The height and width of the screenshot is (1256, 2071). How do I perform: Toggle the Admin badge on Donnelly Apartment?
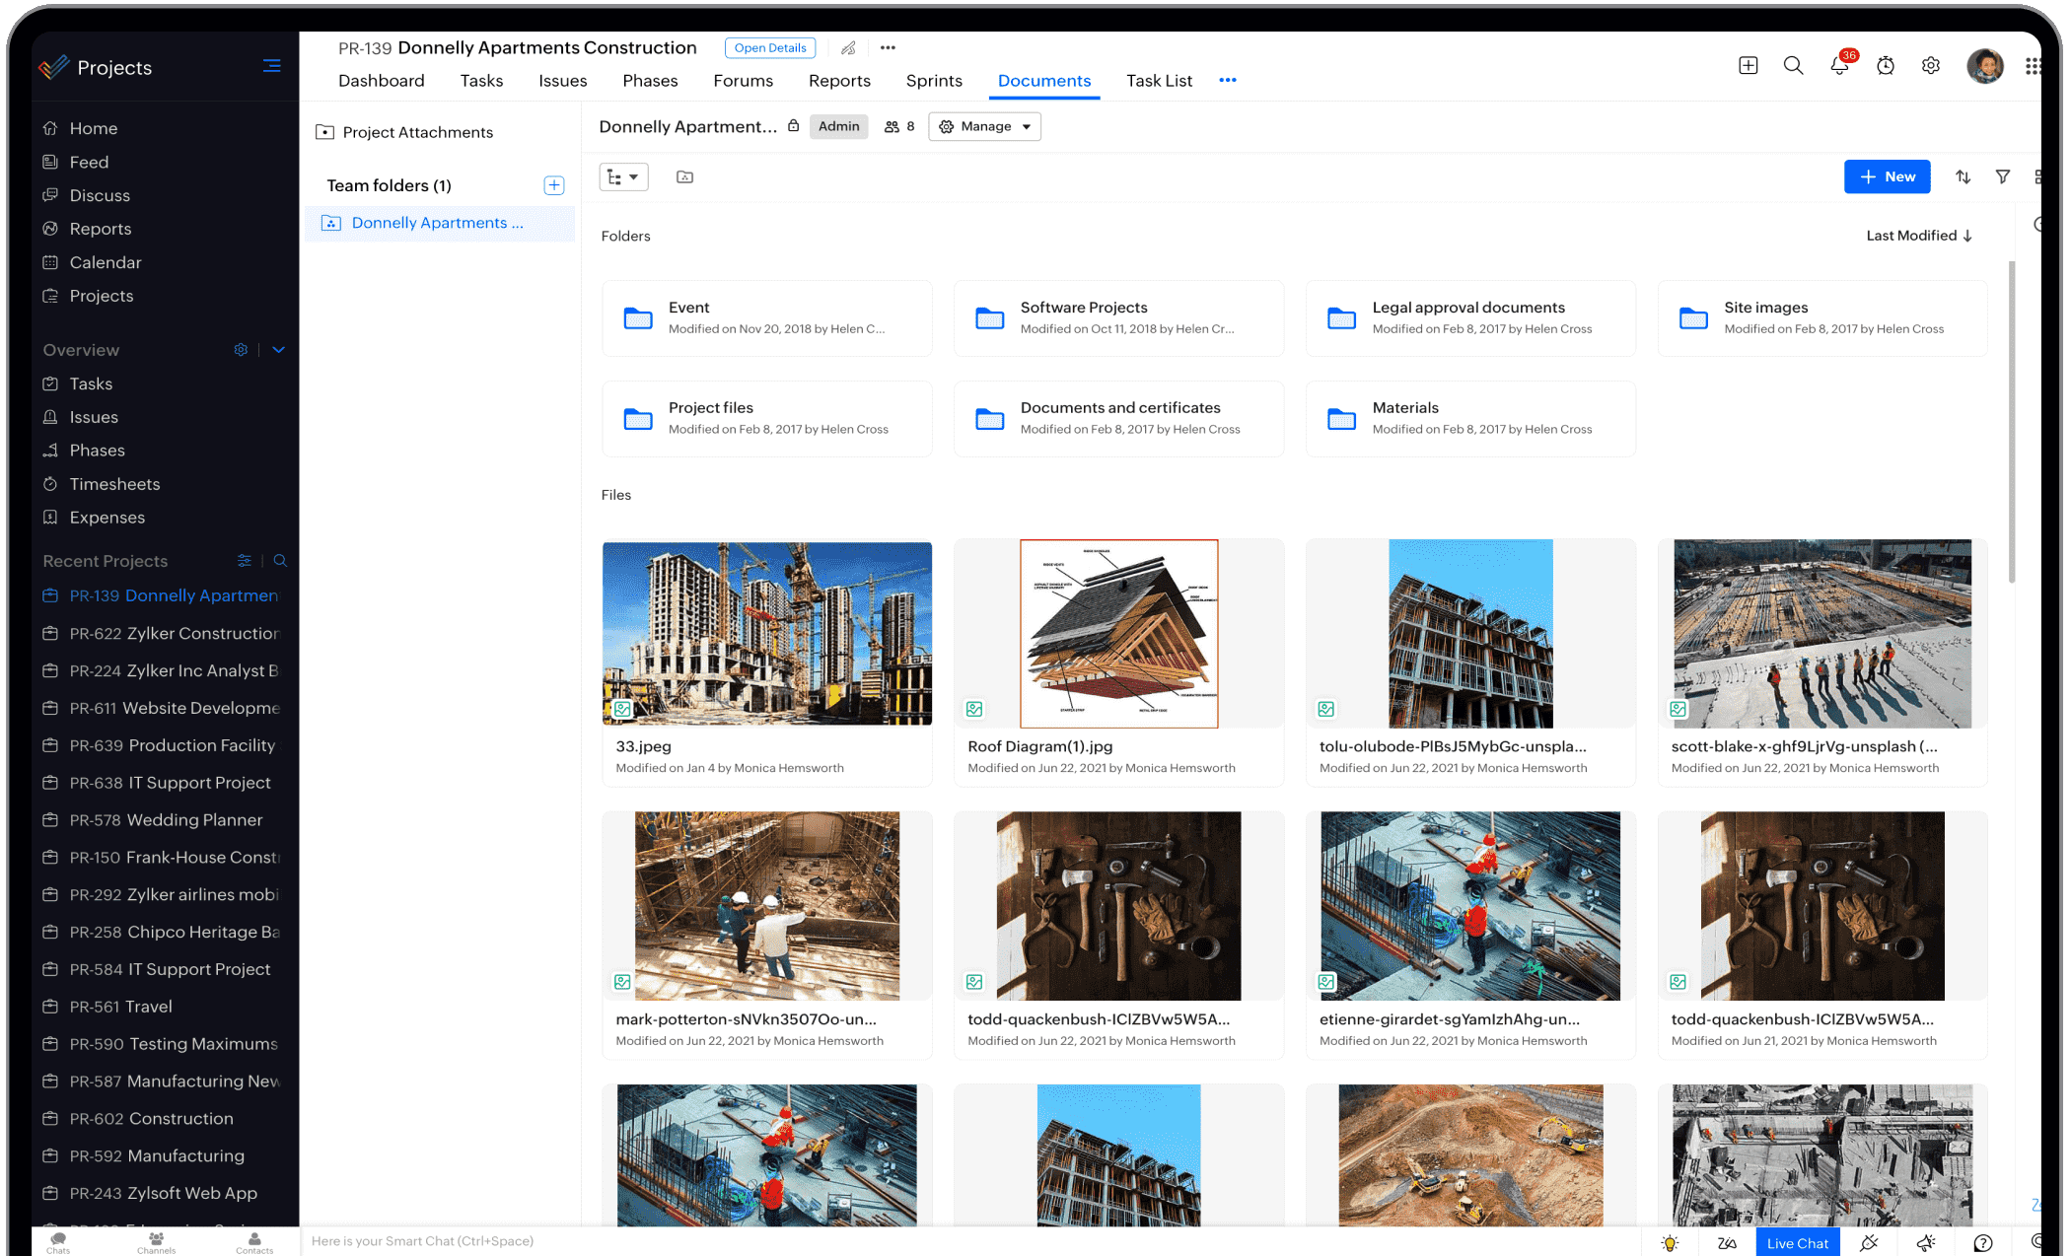point(838,126)
